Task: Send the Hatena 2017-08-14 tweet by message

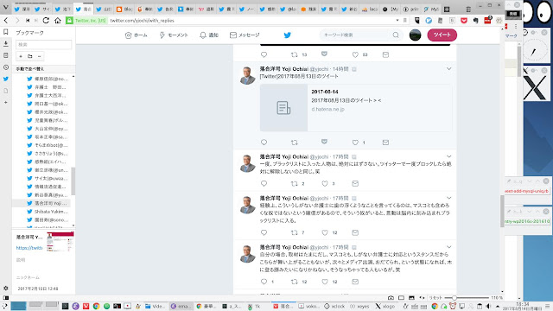Action: tap(385, 142)
